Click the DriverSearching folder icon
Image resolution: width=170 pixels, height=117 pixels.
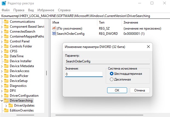click(x=6, y=101)
